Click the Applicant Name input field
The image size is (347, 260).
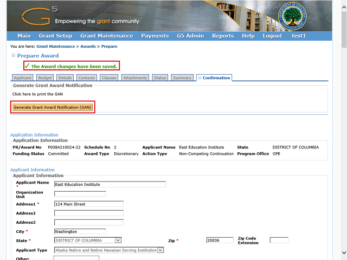click(x=110, y=184)
